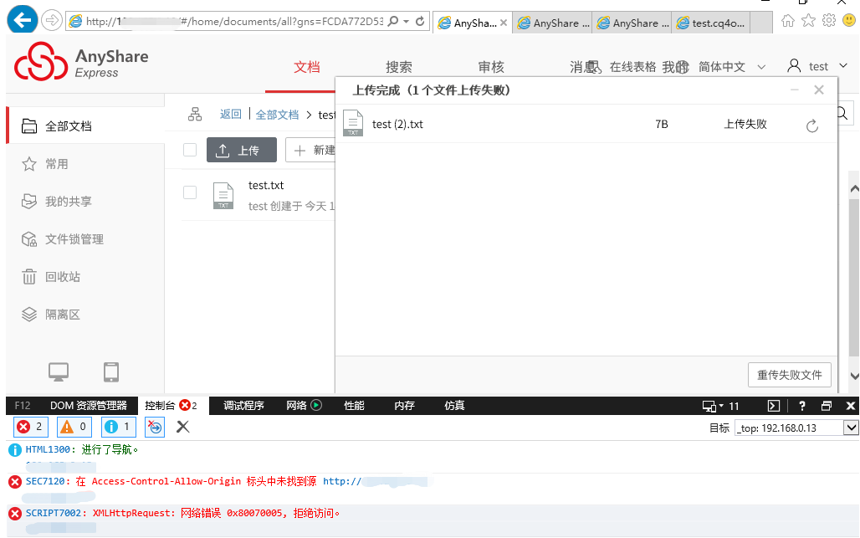
Task: Switch to 文档 tab
Action: pyautogui.click(x=306, y=67)
